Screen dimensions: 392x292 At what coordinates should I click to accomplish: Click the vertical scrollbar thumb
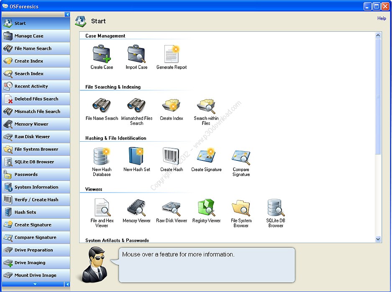pyautogui.click(x=378, y=96)
